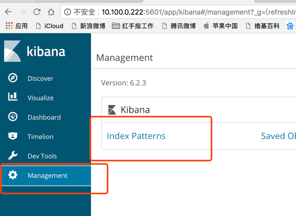
Task: Open Dev Tools via wrench icon
Action: (13, 156)
